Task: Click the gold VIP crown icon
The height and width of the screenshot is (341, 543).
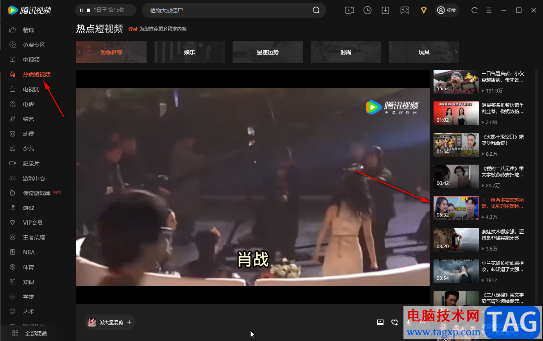Action: pos(424,10)
